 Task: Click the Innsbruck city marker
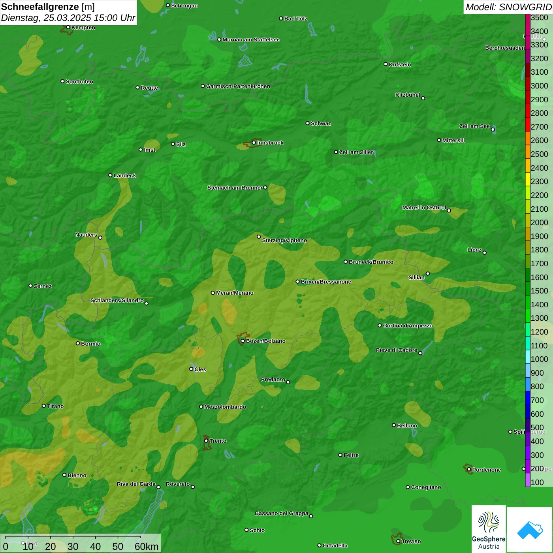click(x=254, y=143)
